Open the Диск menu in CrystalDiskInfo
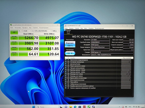Viewport: 145px width, 108px height. tap(86, 28)
